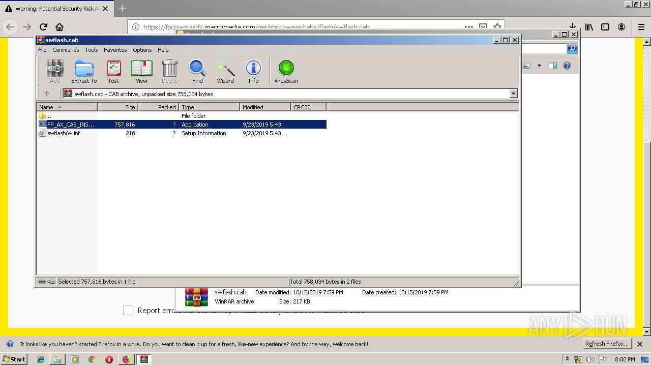
Task: Click the Add toolbar icon in WinRAR
Action: click(x=55, y=72)
